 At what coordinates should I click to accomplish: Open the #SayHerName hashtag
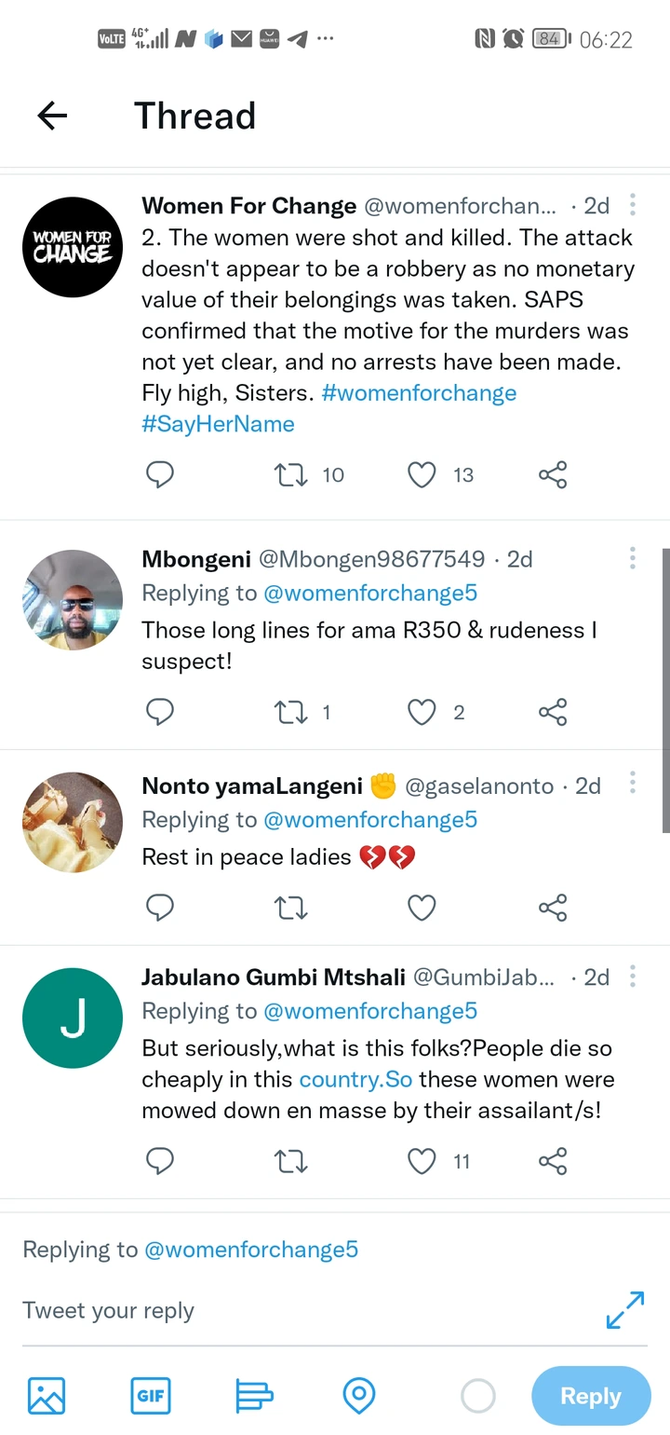pos(218,424)
